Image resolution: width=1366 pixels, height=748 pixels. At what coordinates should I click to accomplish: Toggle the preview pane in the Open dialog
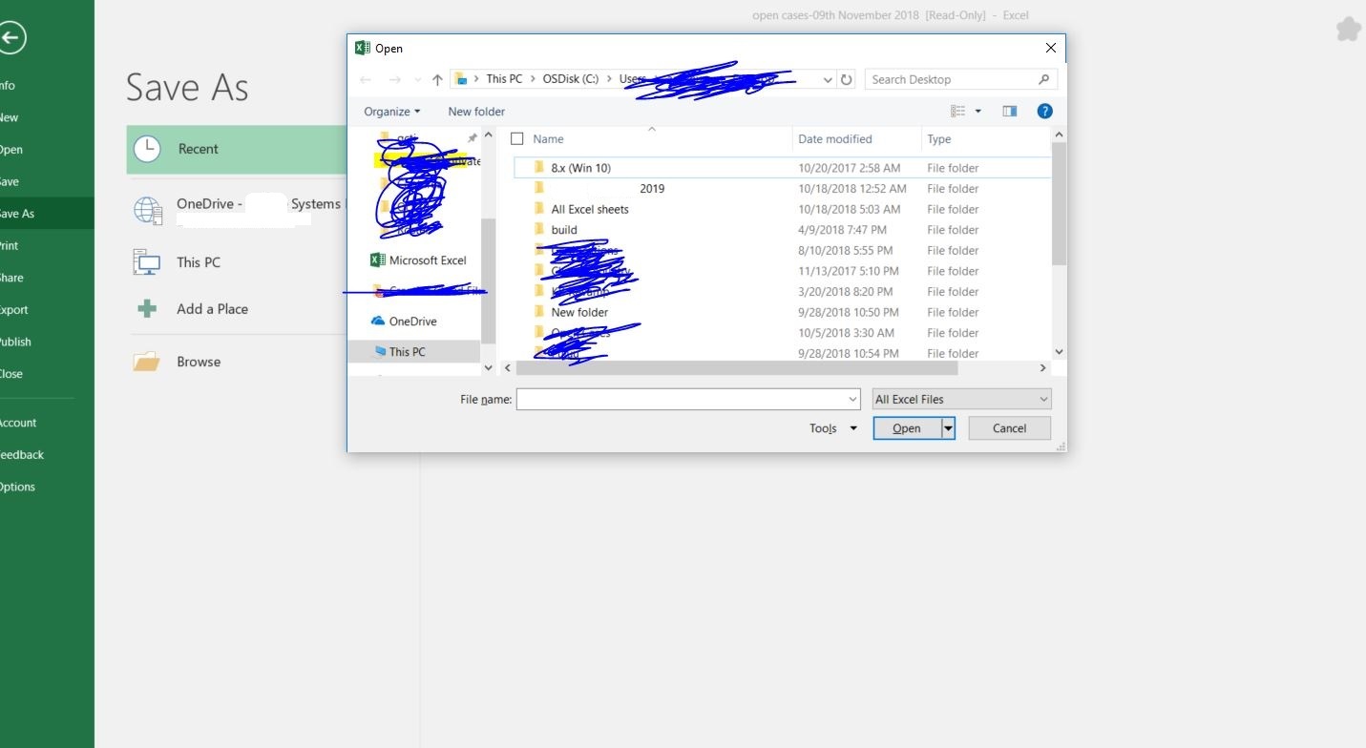click(1009, 111)
